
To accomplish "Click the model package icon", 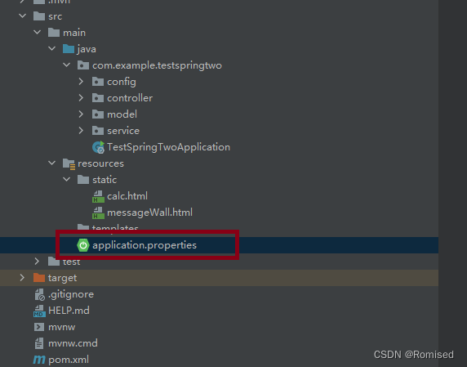I will click(x=98, y=114).
